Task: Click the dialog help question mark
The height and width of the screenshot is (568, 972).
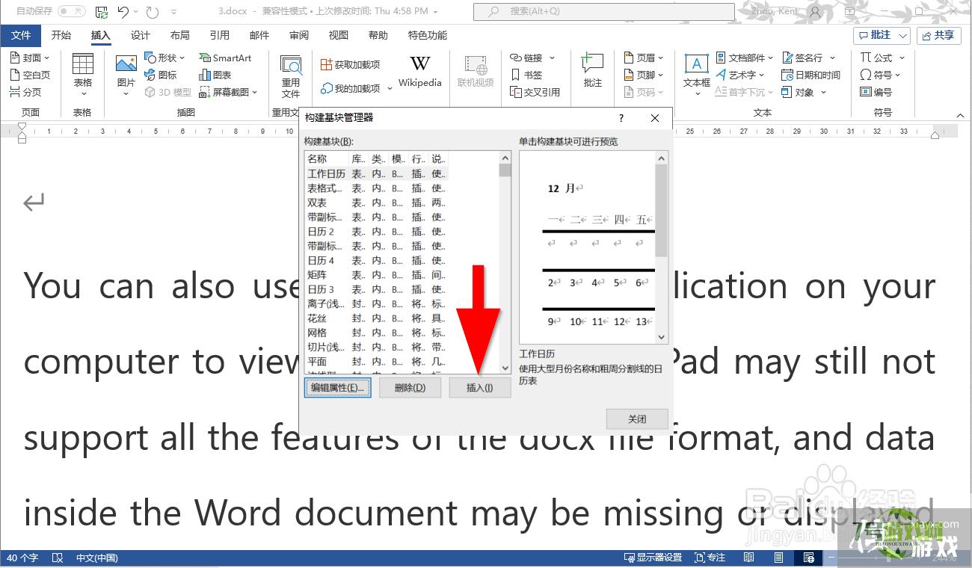Action: click(x=621, y=118)
